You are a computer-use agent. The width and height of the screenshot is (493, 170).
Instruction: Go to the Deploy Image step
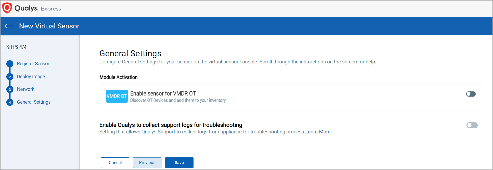tap(31, 77)
